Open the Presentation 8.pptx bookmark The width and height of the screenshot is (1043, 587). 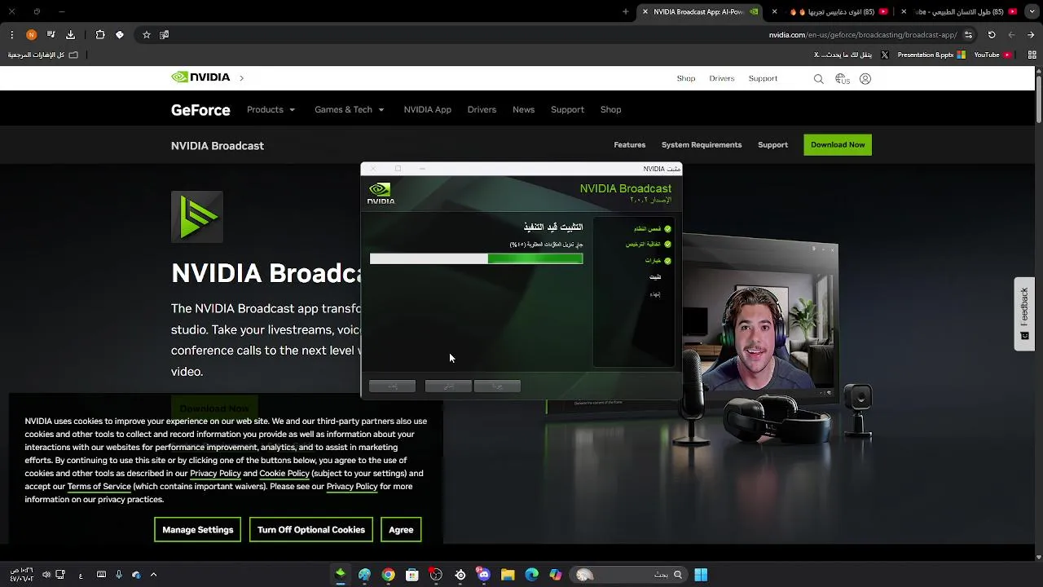tap(931, 55)
